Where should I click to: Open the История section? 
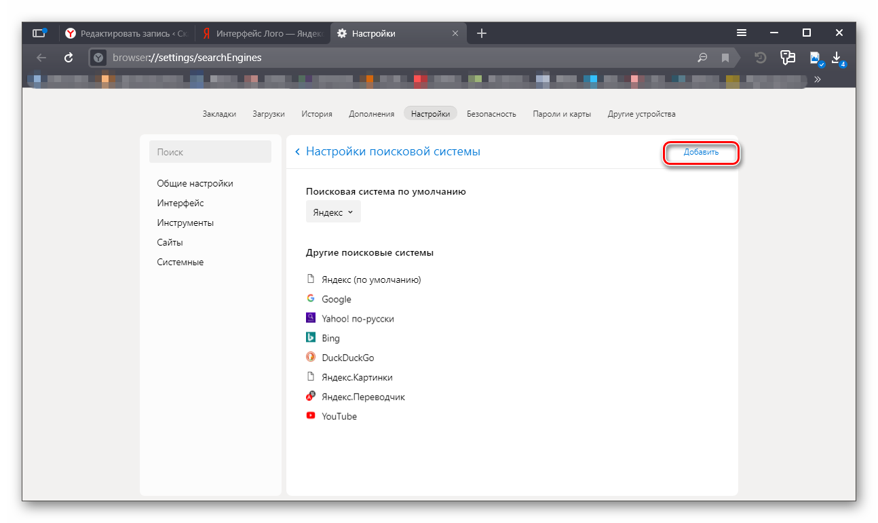click(317, 114)
